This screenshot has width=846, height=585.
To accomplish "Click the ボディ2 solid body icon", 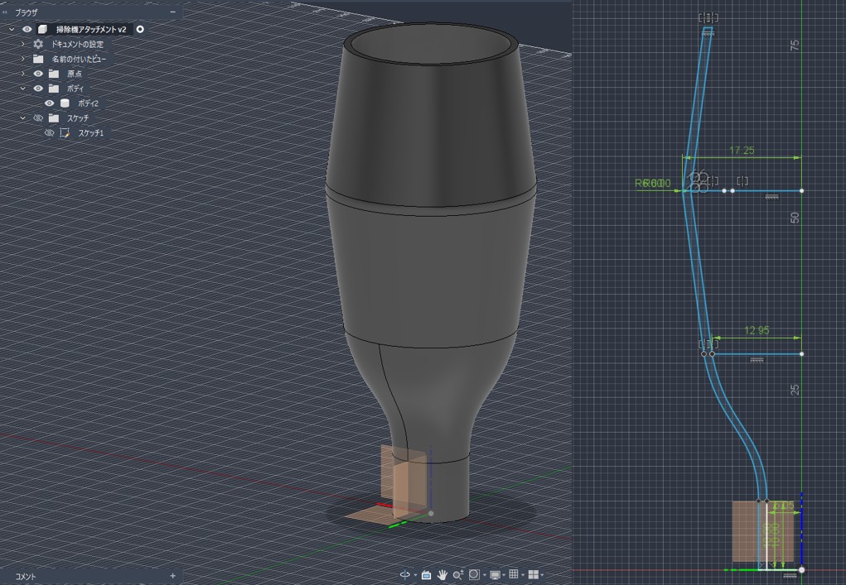I will click(65, 103).
